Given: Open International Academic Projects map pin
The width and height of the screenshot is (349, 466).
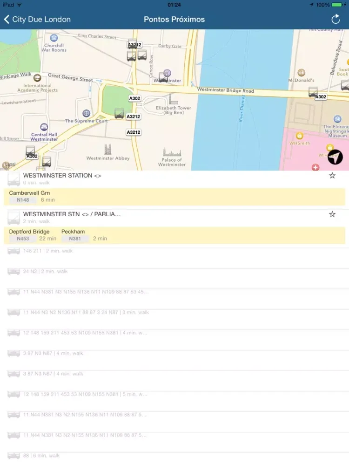Looking at the screenshot, I should (37, 78).
